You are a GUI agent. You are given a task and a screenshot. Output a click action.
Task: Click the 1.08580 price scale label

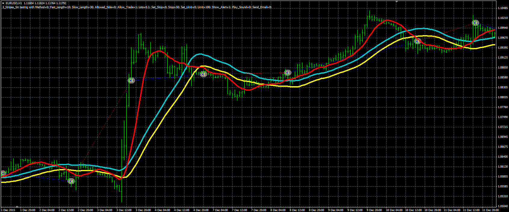coord(503,77)
